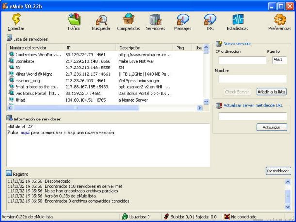Sort by the Descripción column header

tap(144, 48)
